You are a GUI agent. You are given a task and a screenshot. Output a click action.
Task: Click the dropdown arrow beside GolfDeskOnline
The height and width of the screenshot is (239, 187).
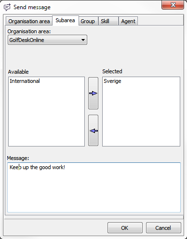83,40
